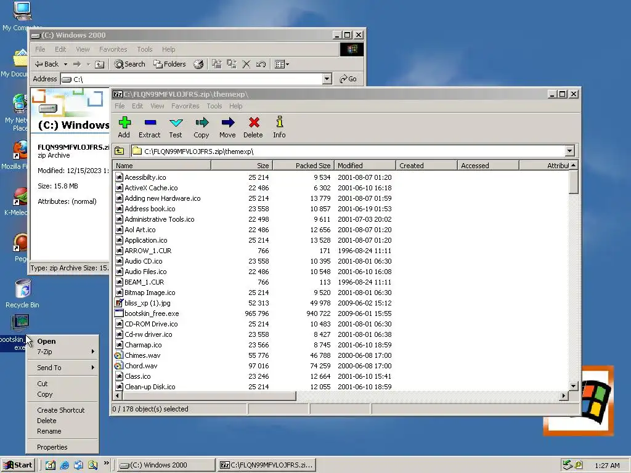Viewport: 631px width, 473px height.
Task: Expand the 7-Zip submenu in context menu
Action: (x=62, y=352)
